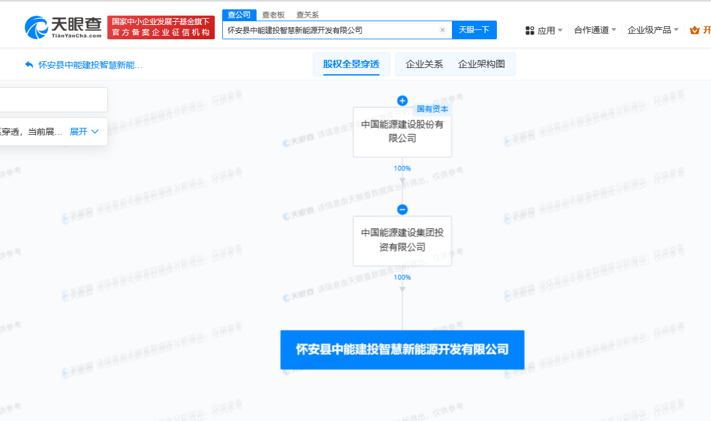Screen dimensions: 711x421
Task: Collapse 中国能源建设集团投资有限公司 node with minus icon
Action: 402,210
